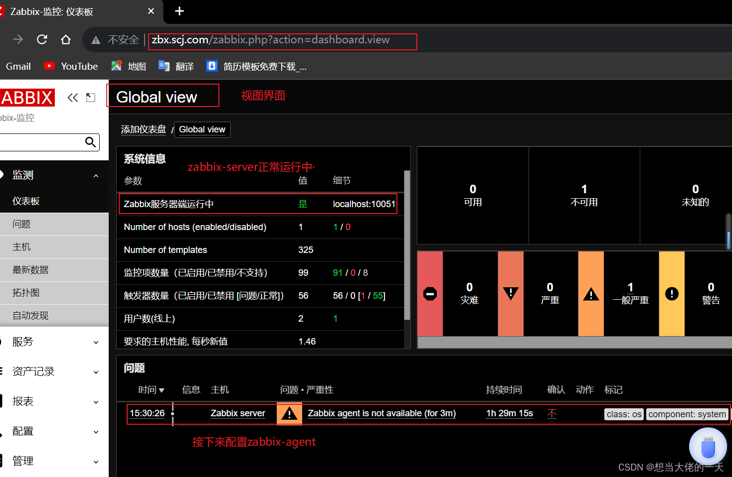The height and width of the screenshot is (477, 732).
Task: Click the 'component: system' tag
Action: point(687,414)
